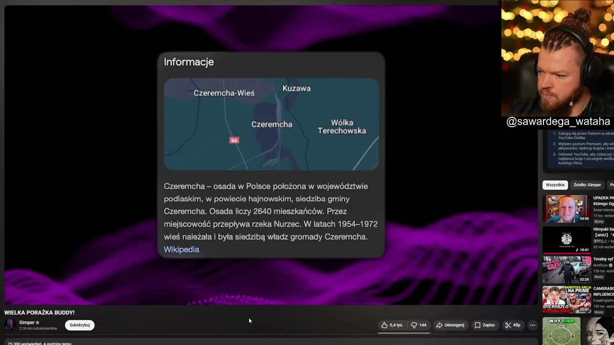Click the verified badge next to Gimper
Viewport: 614px width, 345px height.
[x=37, y=323]
